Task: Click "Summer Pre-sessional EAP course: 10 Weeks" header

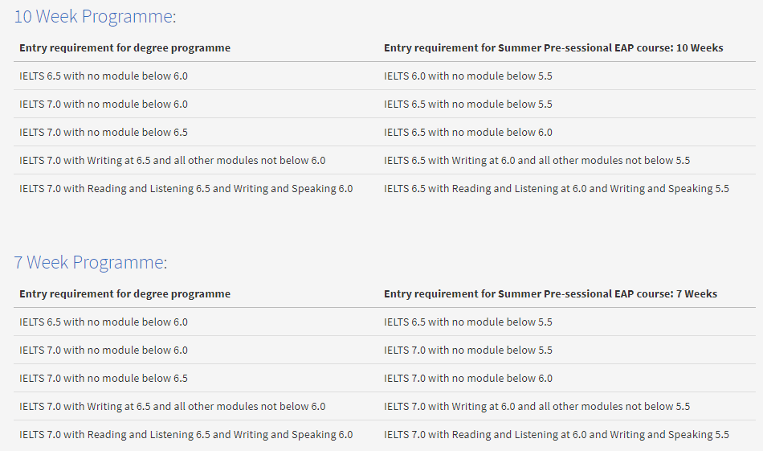Action: click(553, 48)
